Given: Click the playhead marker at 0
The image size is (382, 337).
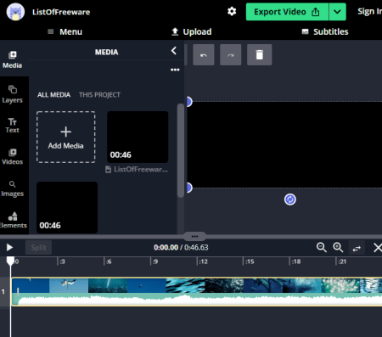Looking at the screenshot, I should click(x=10, y=261).
